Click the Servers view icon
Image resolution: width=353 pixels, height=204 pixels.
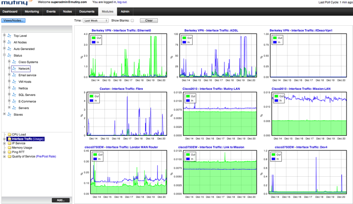(14, 108)
